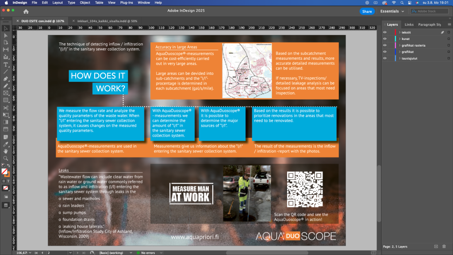Image resolution: width=453 pixels, height=255 pixels.
Task: Go to the previous page
Action: click(x=42, y=253)
